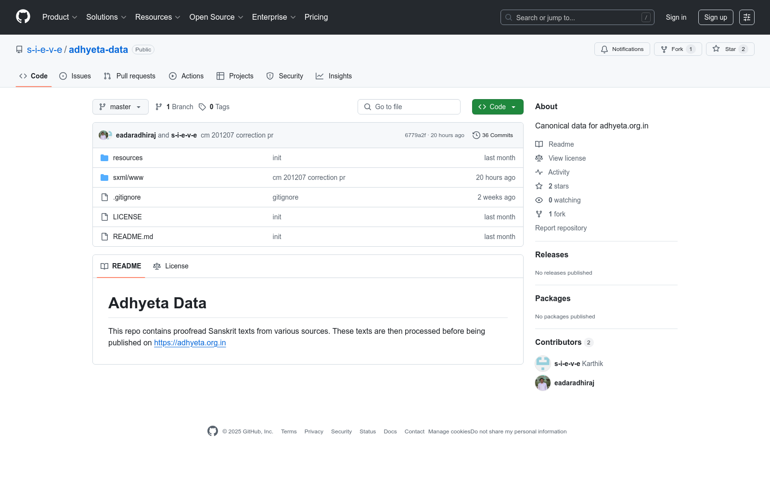Open the footer Terms link

click(289, 431)
